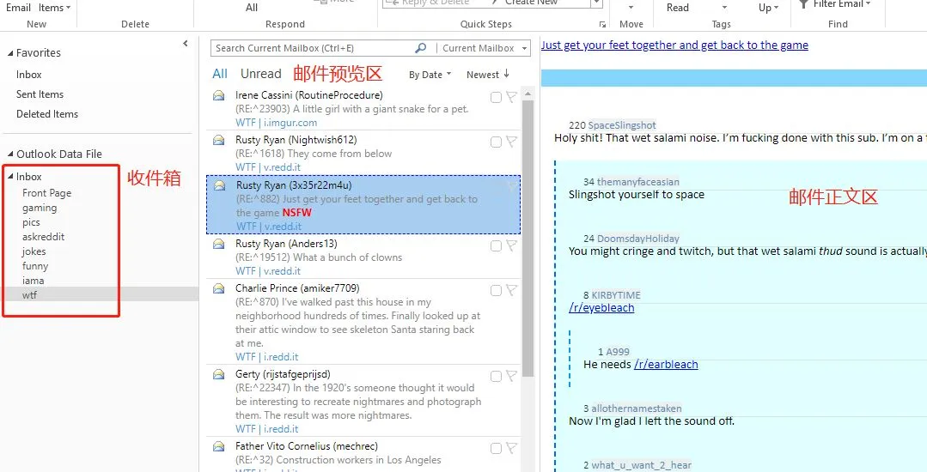The height and width of the screenshot is (472, 927).
Task: Tick checkbox on Rusty Ryan (Anders13) message
Action: point(496,245)
